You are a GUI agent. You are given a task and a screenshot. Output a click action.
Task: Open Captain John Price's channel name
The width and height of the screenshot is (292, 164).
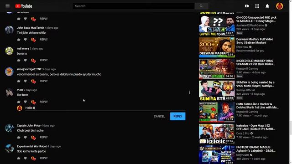click(28, 126)
